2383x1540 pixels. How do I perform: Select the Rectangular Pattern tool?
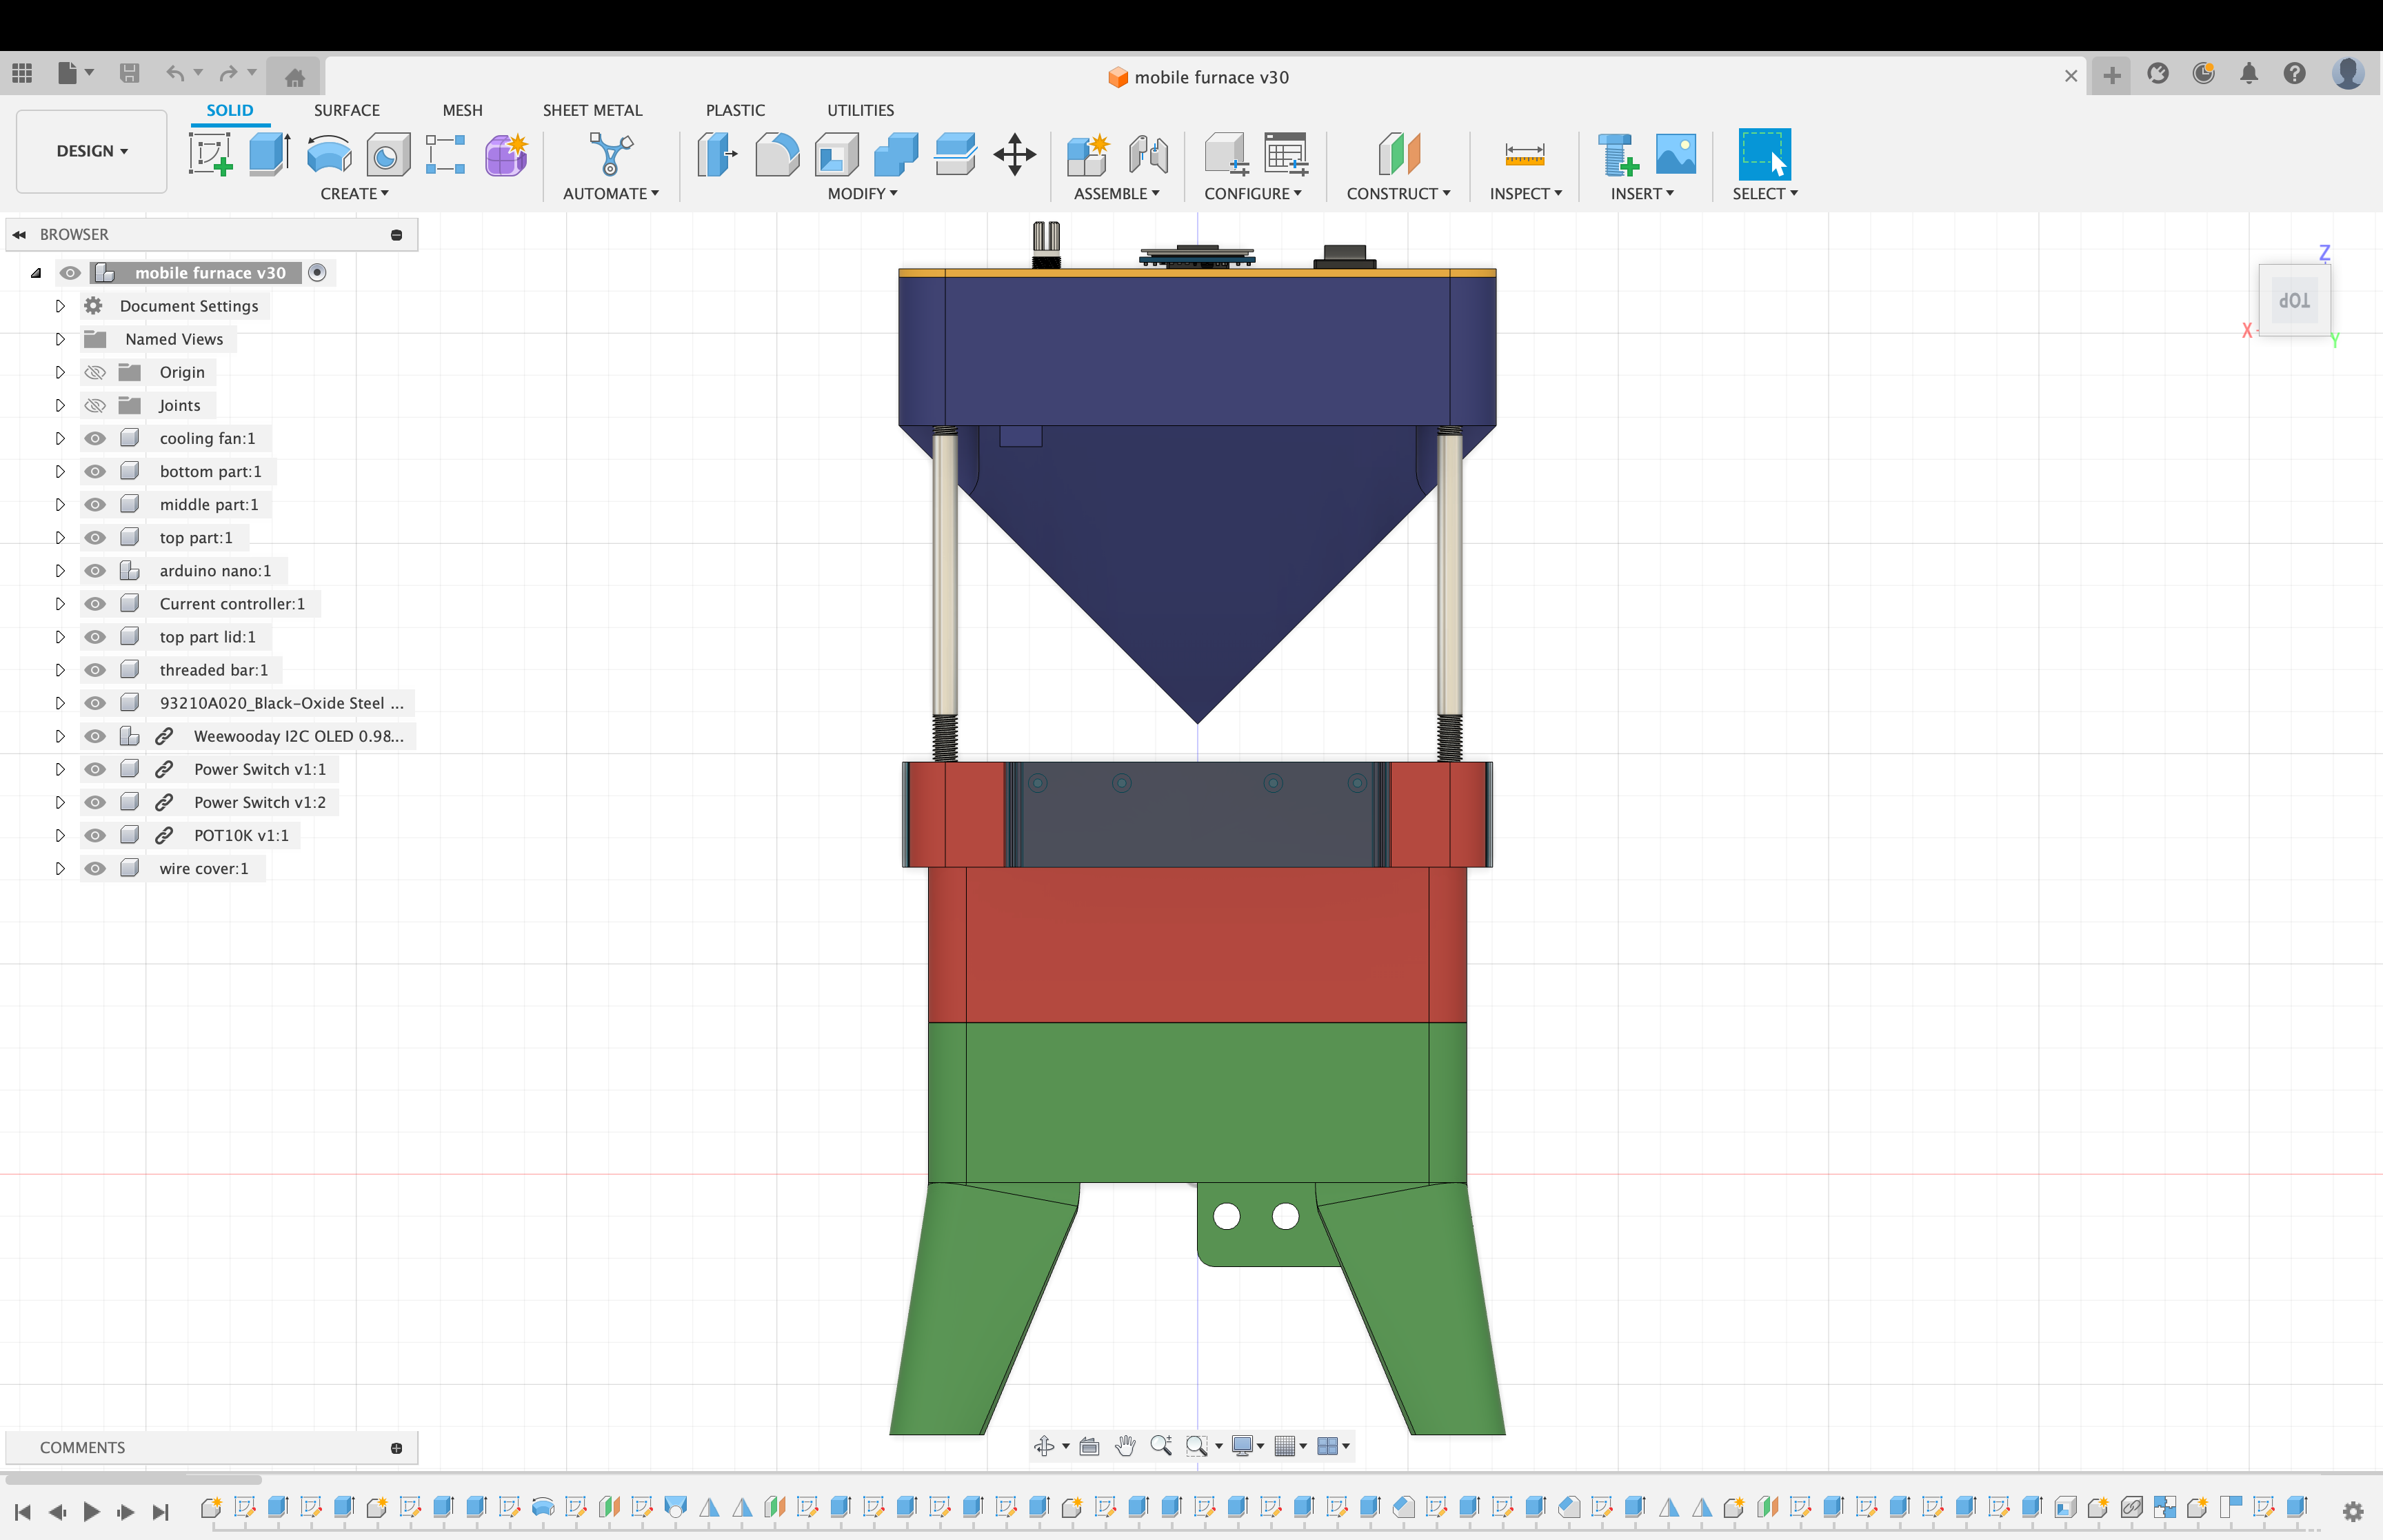(x=446, y=155)
